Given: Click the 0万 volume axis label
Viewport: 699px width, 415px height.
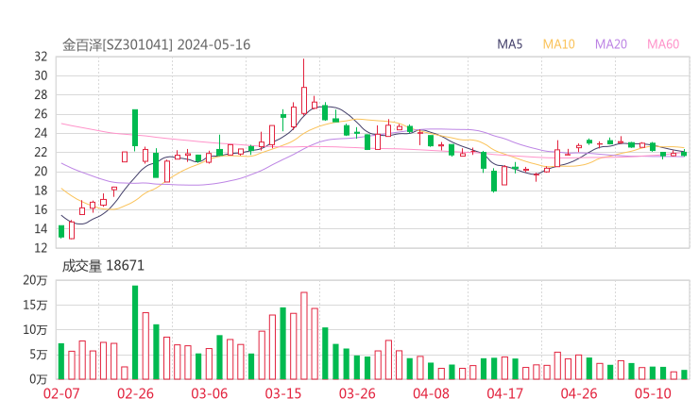Looking at the screenshot, I should pyautogui.click(x=39, y=379).
